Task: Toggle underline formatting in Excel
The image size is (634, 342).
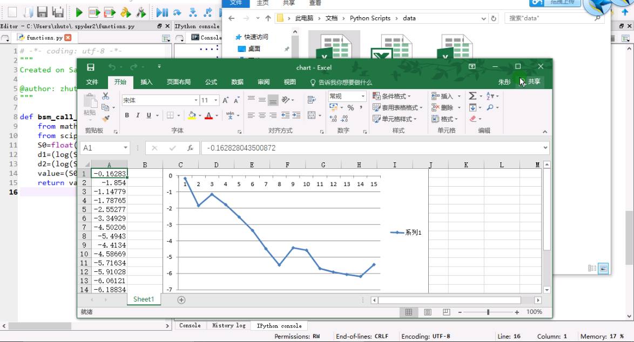Action: (149, 115)
